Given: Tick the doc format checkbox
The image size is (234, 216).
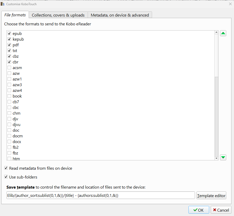Looking at the screenshot, I should [x=9, y=130].
